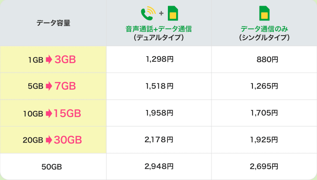Choose the 1,298円 dual type price
Screen dimensions: 317x180
click(159, 59)
